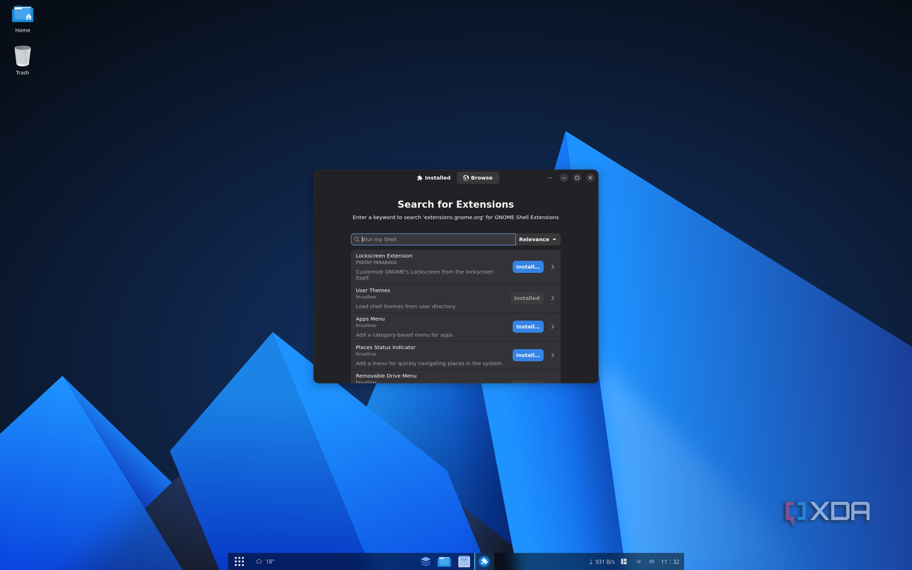912x570 pixels.
Task: Click author name PRATAP PANABAKA
Action: (x=376, y=262)
